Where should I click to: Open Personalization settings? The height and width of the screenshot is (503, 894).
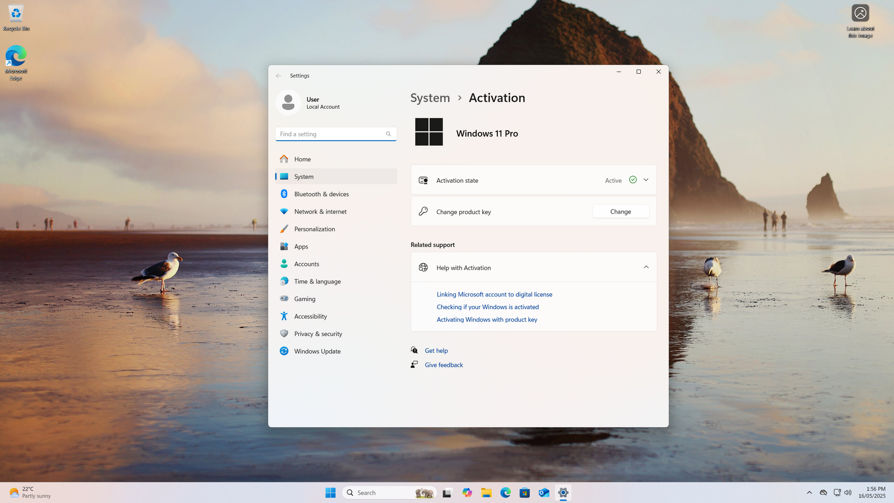point(336,229)
